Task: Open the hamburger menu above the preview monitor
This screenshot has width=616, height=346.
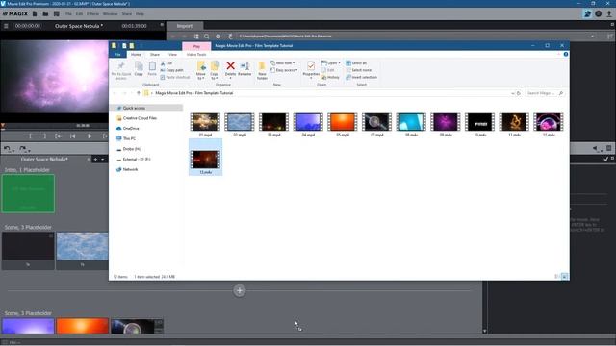Action: coord(6,26)
